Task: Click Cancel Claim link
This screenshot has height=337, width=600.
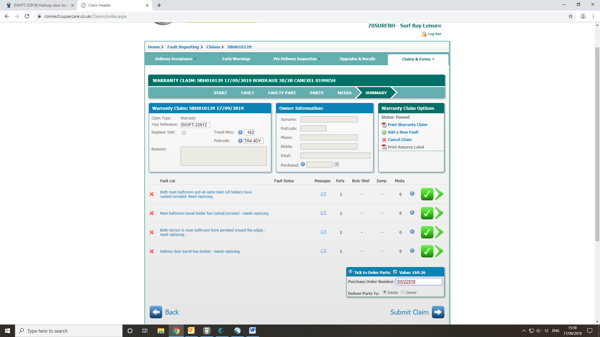Action: tap(399, 140)
